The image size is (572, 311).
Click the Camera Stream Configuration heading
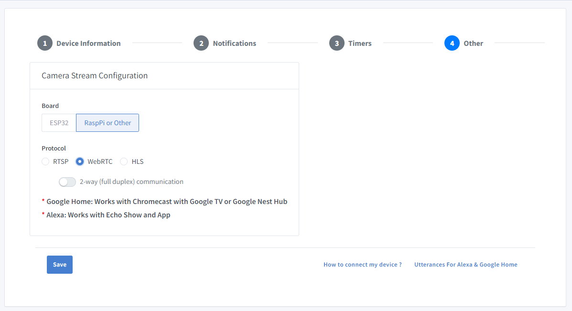click(95, 75)
